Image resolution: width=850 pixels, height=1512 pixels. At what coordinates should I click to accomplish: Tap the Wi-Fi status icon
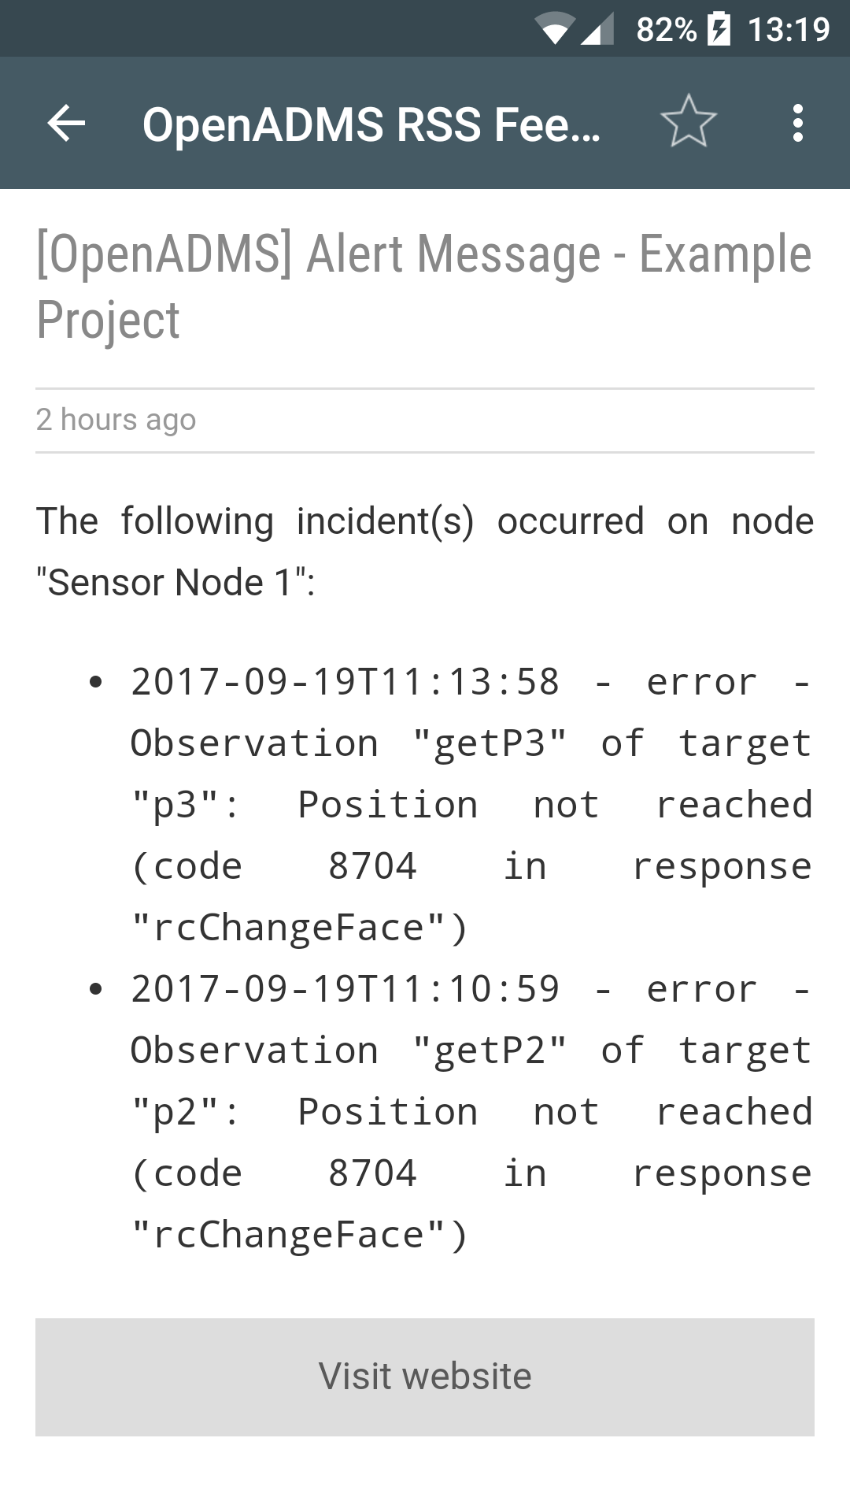[x=555, y=29]
